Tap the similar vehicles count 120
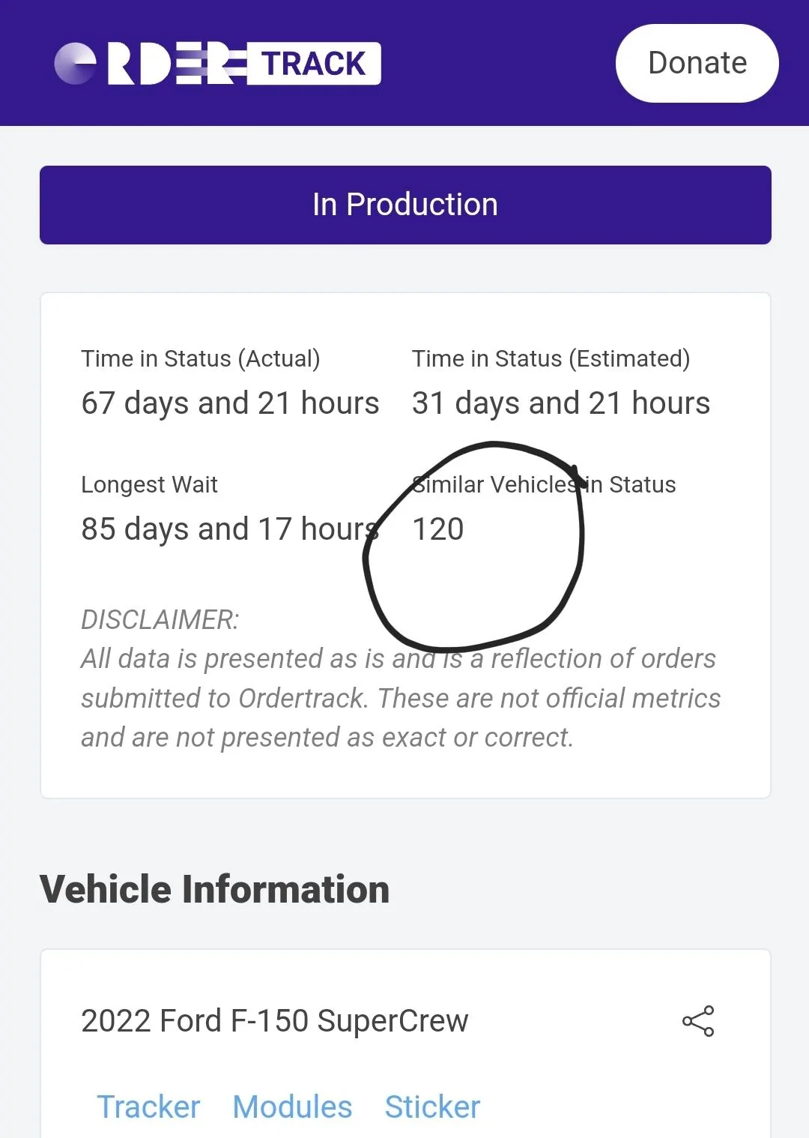 point(438,529)
